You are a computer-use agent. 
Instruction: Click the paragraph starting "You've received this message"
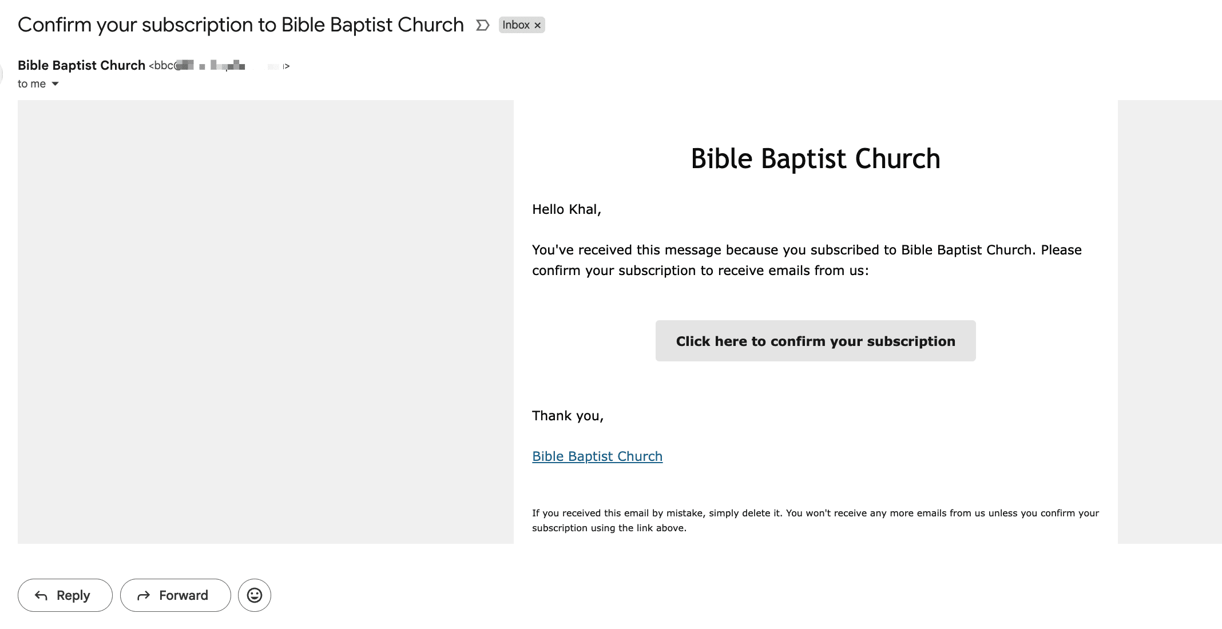pyautogui.click(x=807, y=260)
